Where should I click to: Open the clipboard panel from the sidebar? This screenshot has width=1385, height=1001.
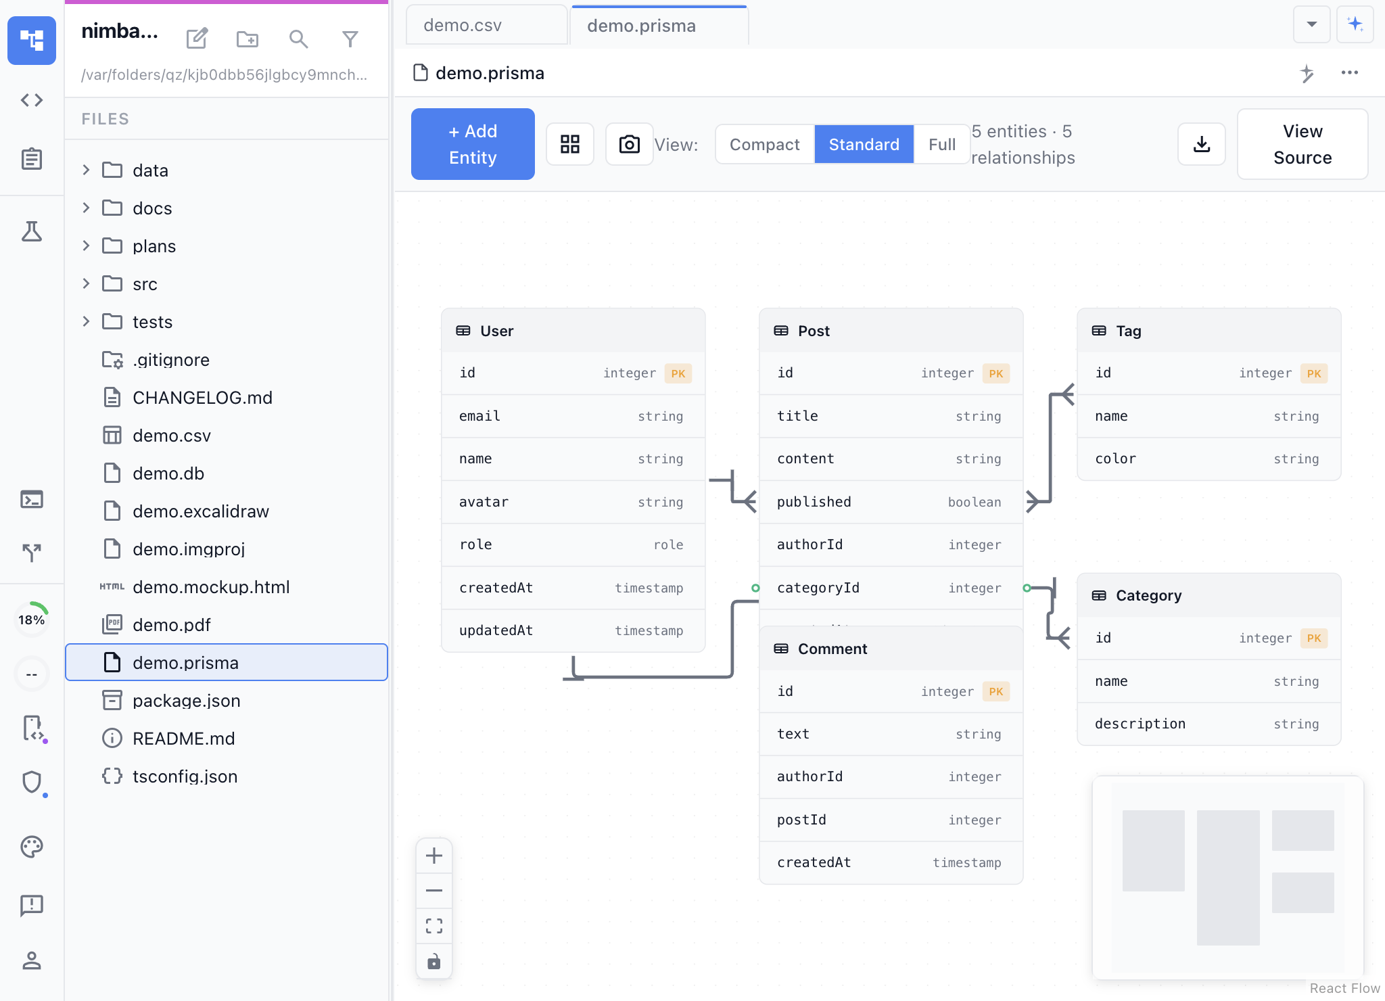[x=31, y=159]
